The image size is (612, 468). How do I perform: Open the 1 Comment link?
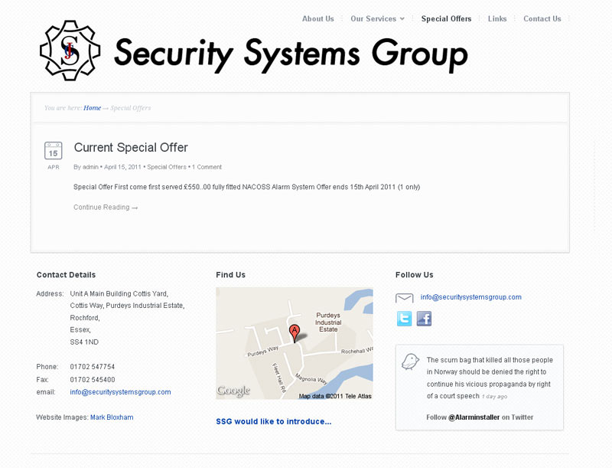[x=207, y=167]
